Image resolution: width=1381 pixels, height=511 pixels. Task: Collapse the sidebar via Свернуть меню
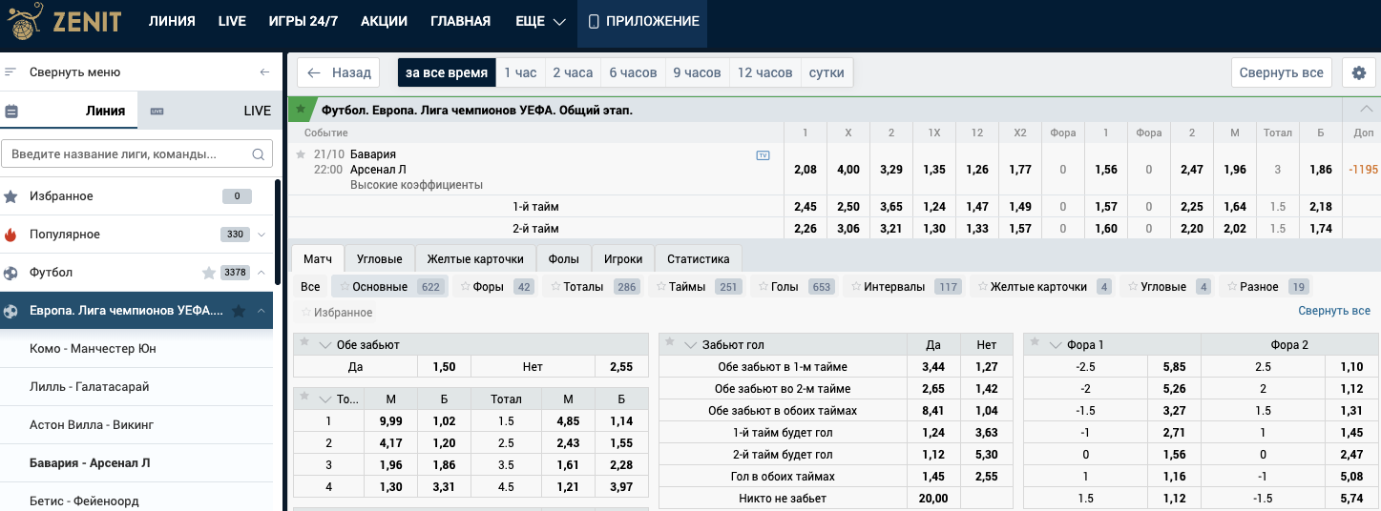[x=74, y=72]
